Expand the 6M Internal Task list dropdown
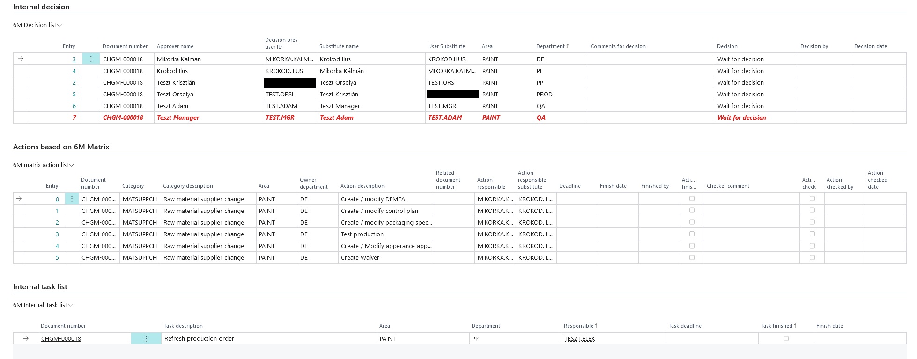Viewport: 917px width, 359px height. 43,305
